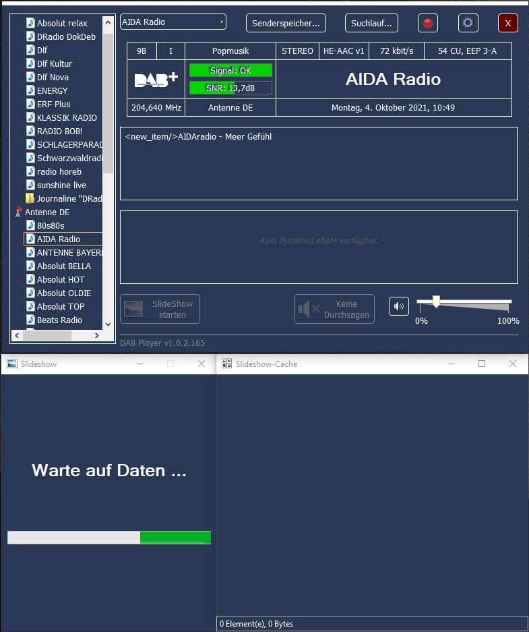Open the AIDA Radio station dropdown
The width and height of the screenshot is (529, 632).
click(x=173, y=22)
